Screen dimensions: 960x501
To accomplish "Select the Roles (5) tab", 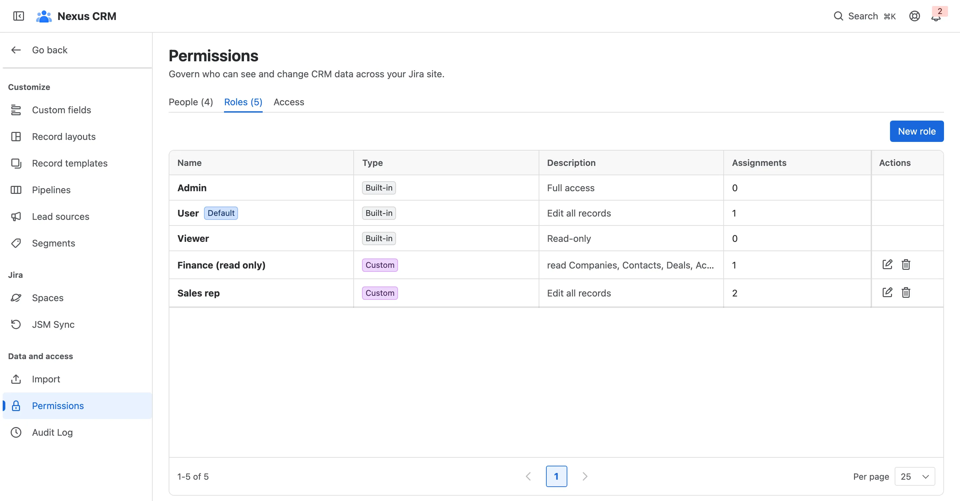I will (x=243, y=102).
